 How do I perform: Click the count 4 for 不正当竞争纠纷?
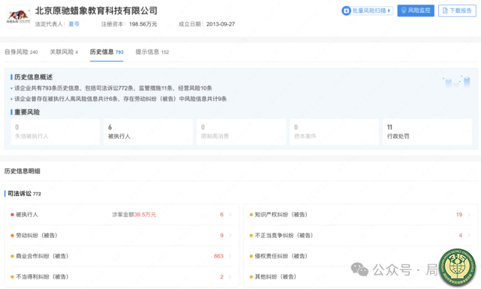pyautogui.click(x=461, y=236)
